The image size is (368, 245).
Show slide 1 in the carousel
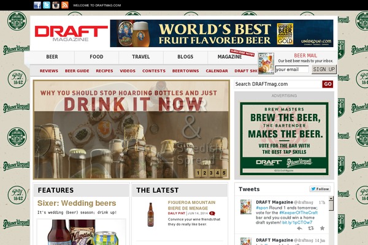click(x=198, y=173)
